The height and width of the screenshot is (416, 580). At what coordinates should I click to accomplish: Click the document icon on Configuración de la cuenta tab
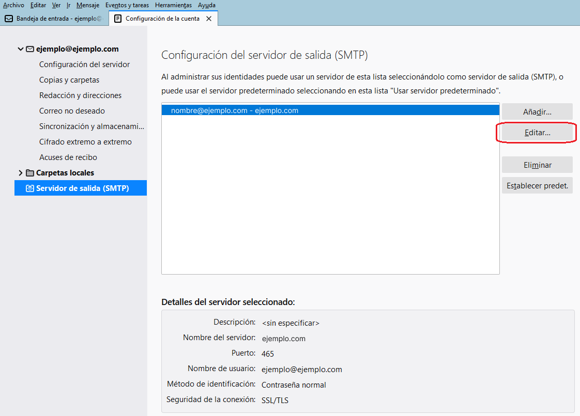point(118,19)
